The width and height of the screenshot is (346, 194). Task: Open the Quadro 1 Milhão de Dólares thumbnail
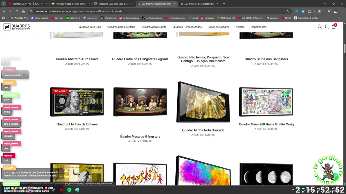pyautogui.click(x=77, y=102)
